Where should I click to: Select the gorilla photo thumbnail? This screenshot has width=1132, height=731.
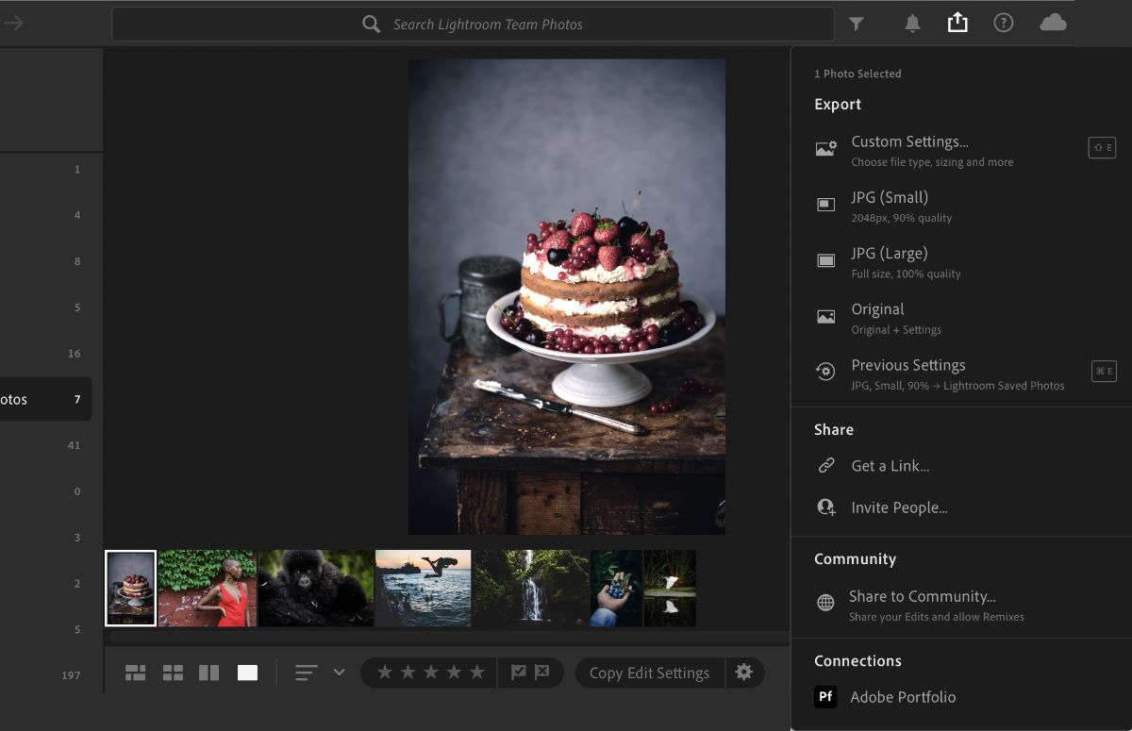(x=315, y=587)
